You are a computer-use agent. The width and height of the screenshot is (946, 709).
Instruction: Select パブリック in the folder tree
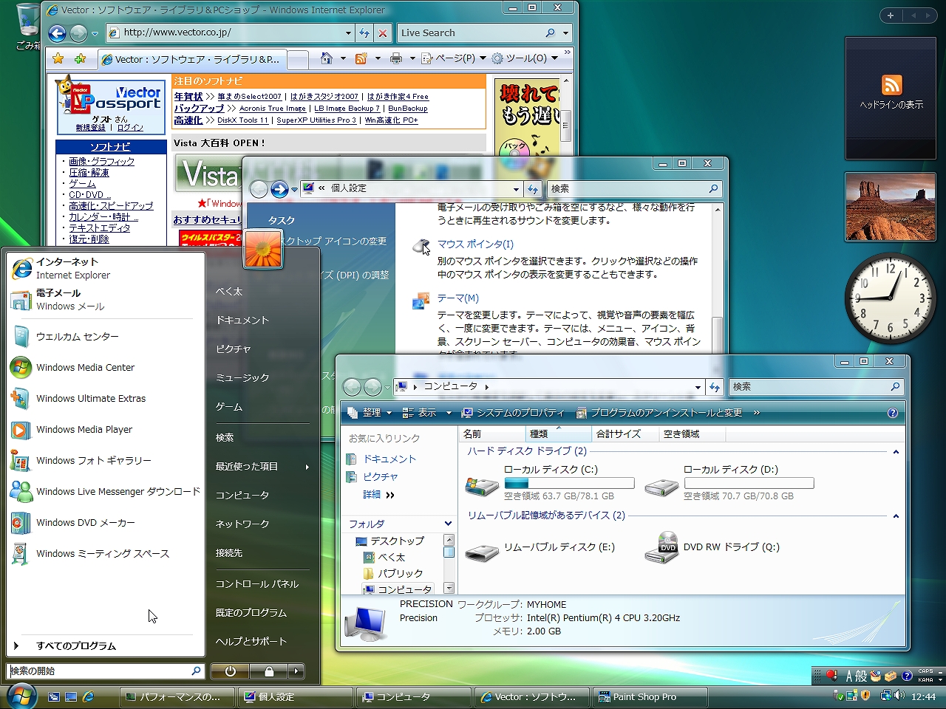click(x=401, y=573)
